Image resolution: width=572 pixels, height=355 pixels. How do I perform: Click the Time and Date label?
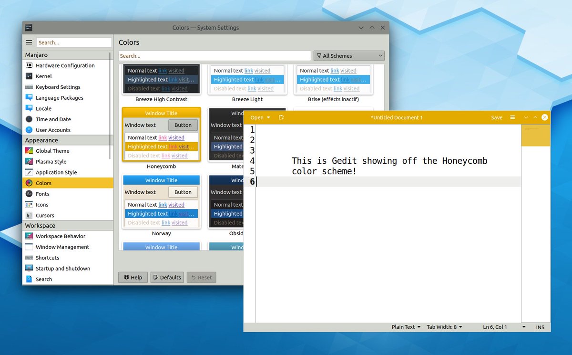point(53,119)
